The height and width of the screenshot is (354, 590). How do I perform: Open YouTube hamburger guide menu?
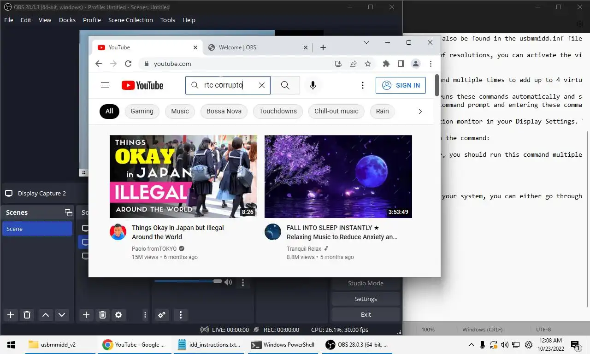pos(105,85)
